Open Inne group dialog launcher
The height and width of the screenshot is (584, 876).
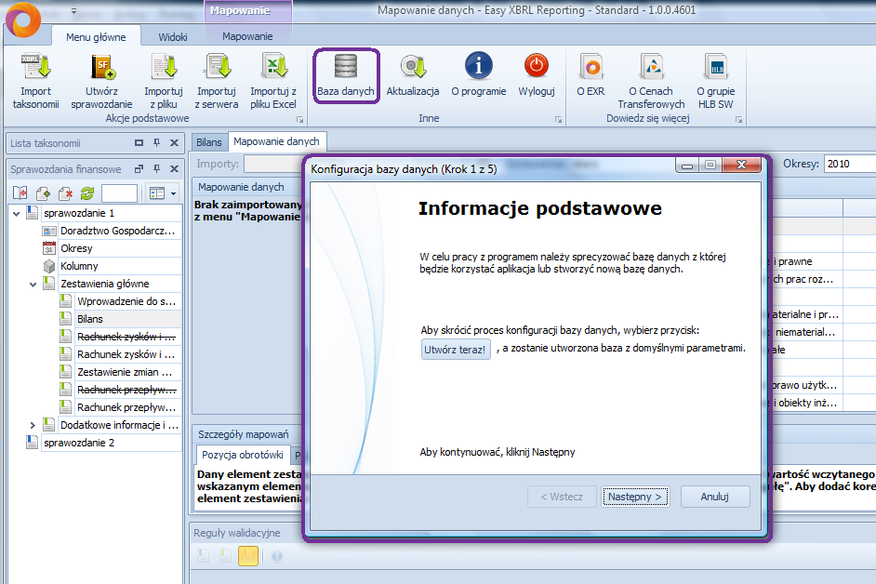[558, 120]
